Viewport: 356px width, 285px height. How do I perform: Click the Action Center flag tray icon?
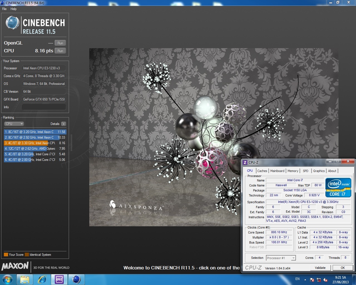(312, 280)
